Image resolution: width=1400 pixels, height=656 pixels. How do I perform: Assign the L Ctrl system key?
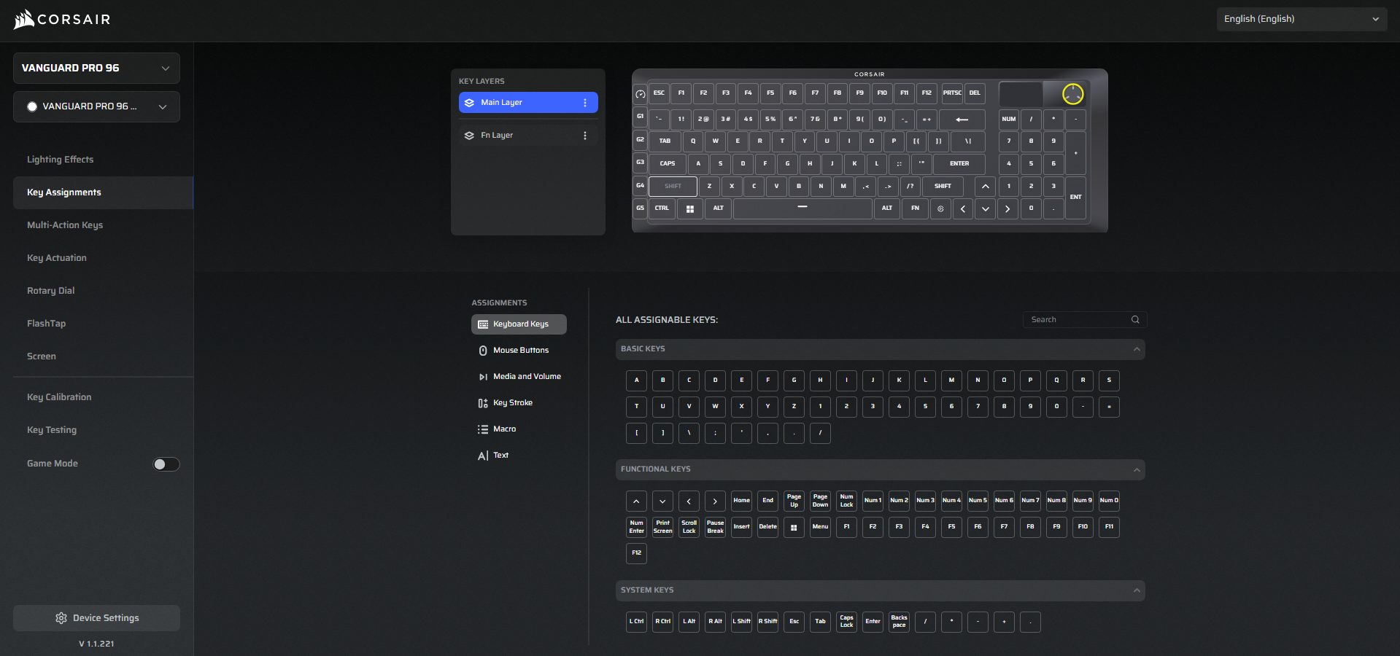[636, 622]
